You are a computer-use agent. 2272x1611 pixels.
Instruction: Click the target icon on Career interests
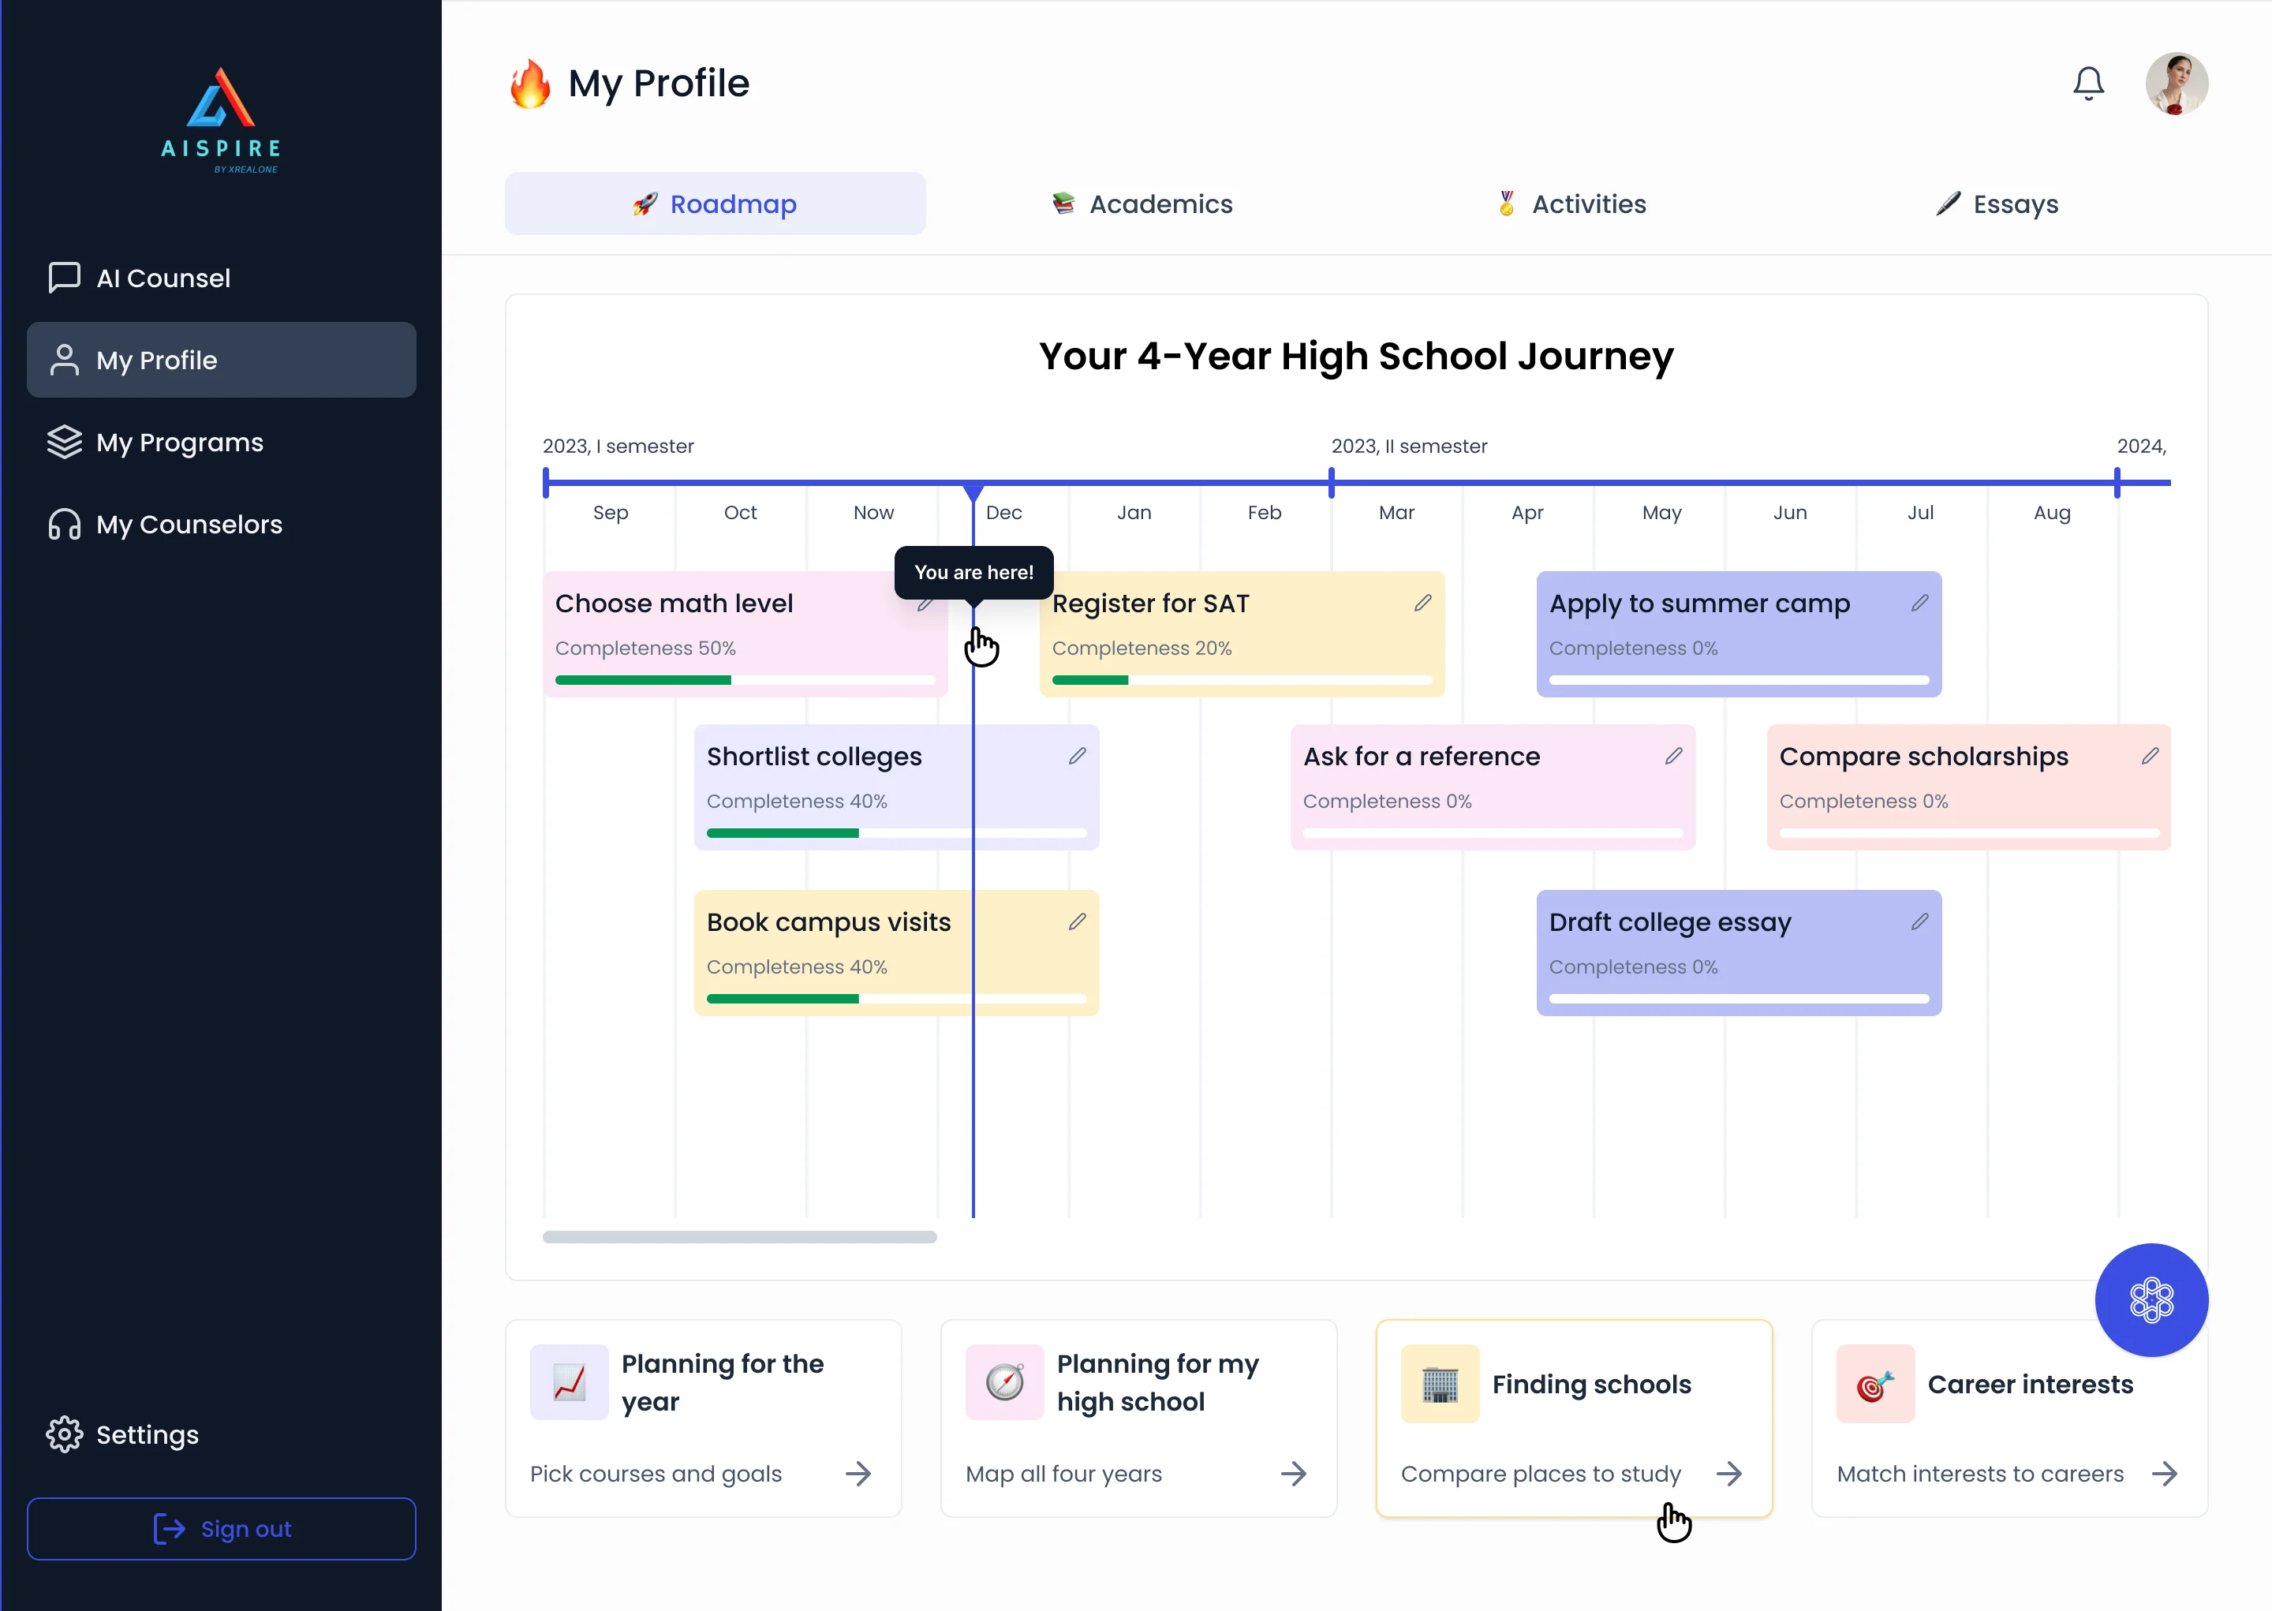click(x=1875, y=1383)
